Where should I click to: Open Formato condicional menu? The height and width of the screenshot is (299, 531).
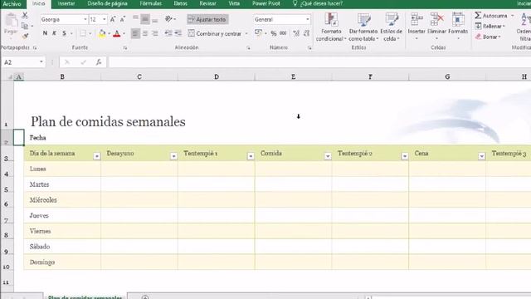click(x=331, y=27)
